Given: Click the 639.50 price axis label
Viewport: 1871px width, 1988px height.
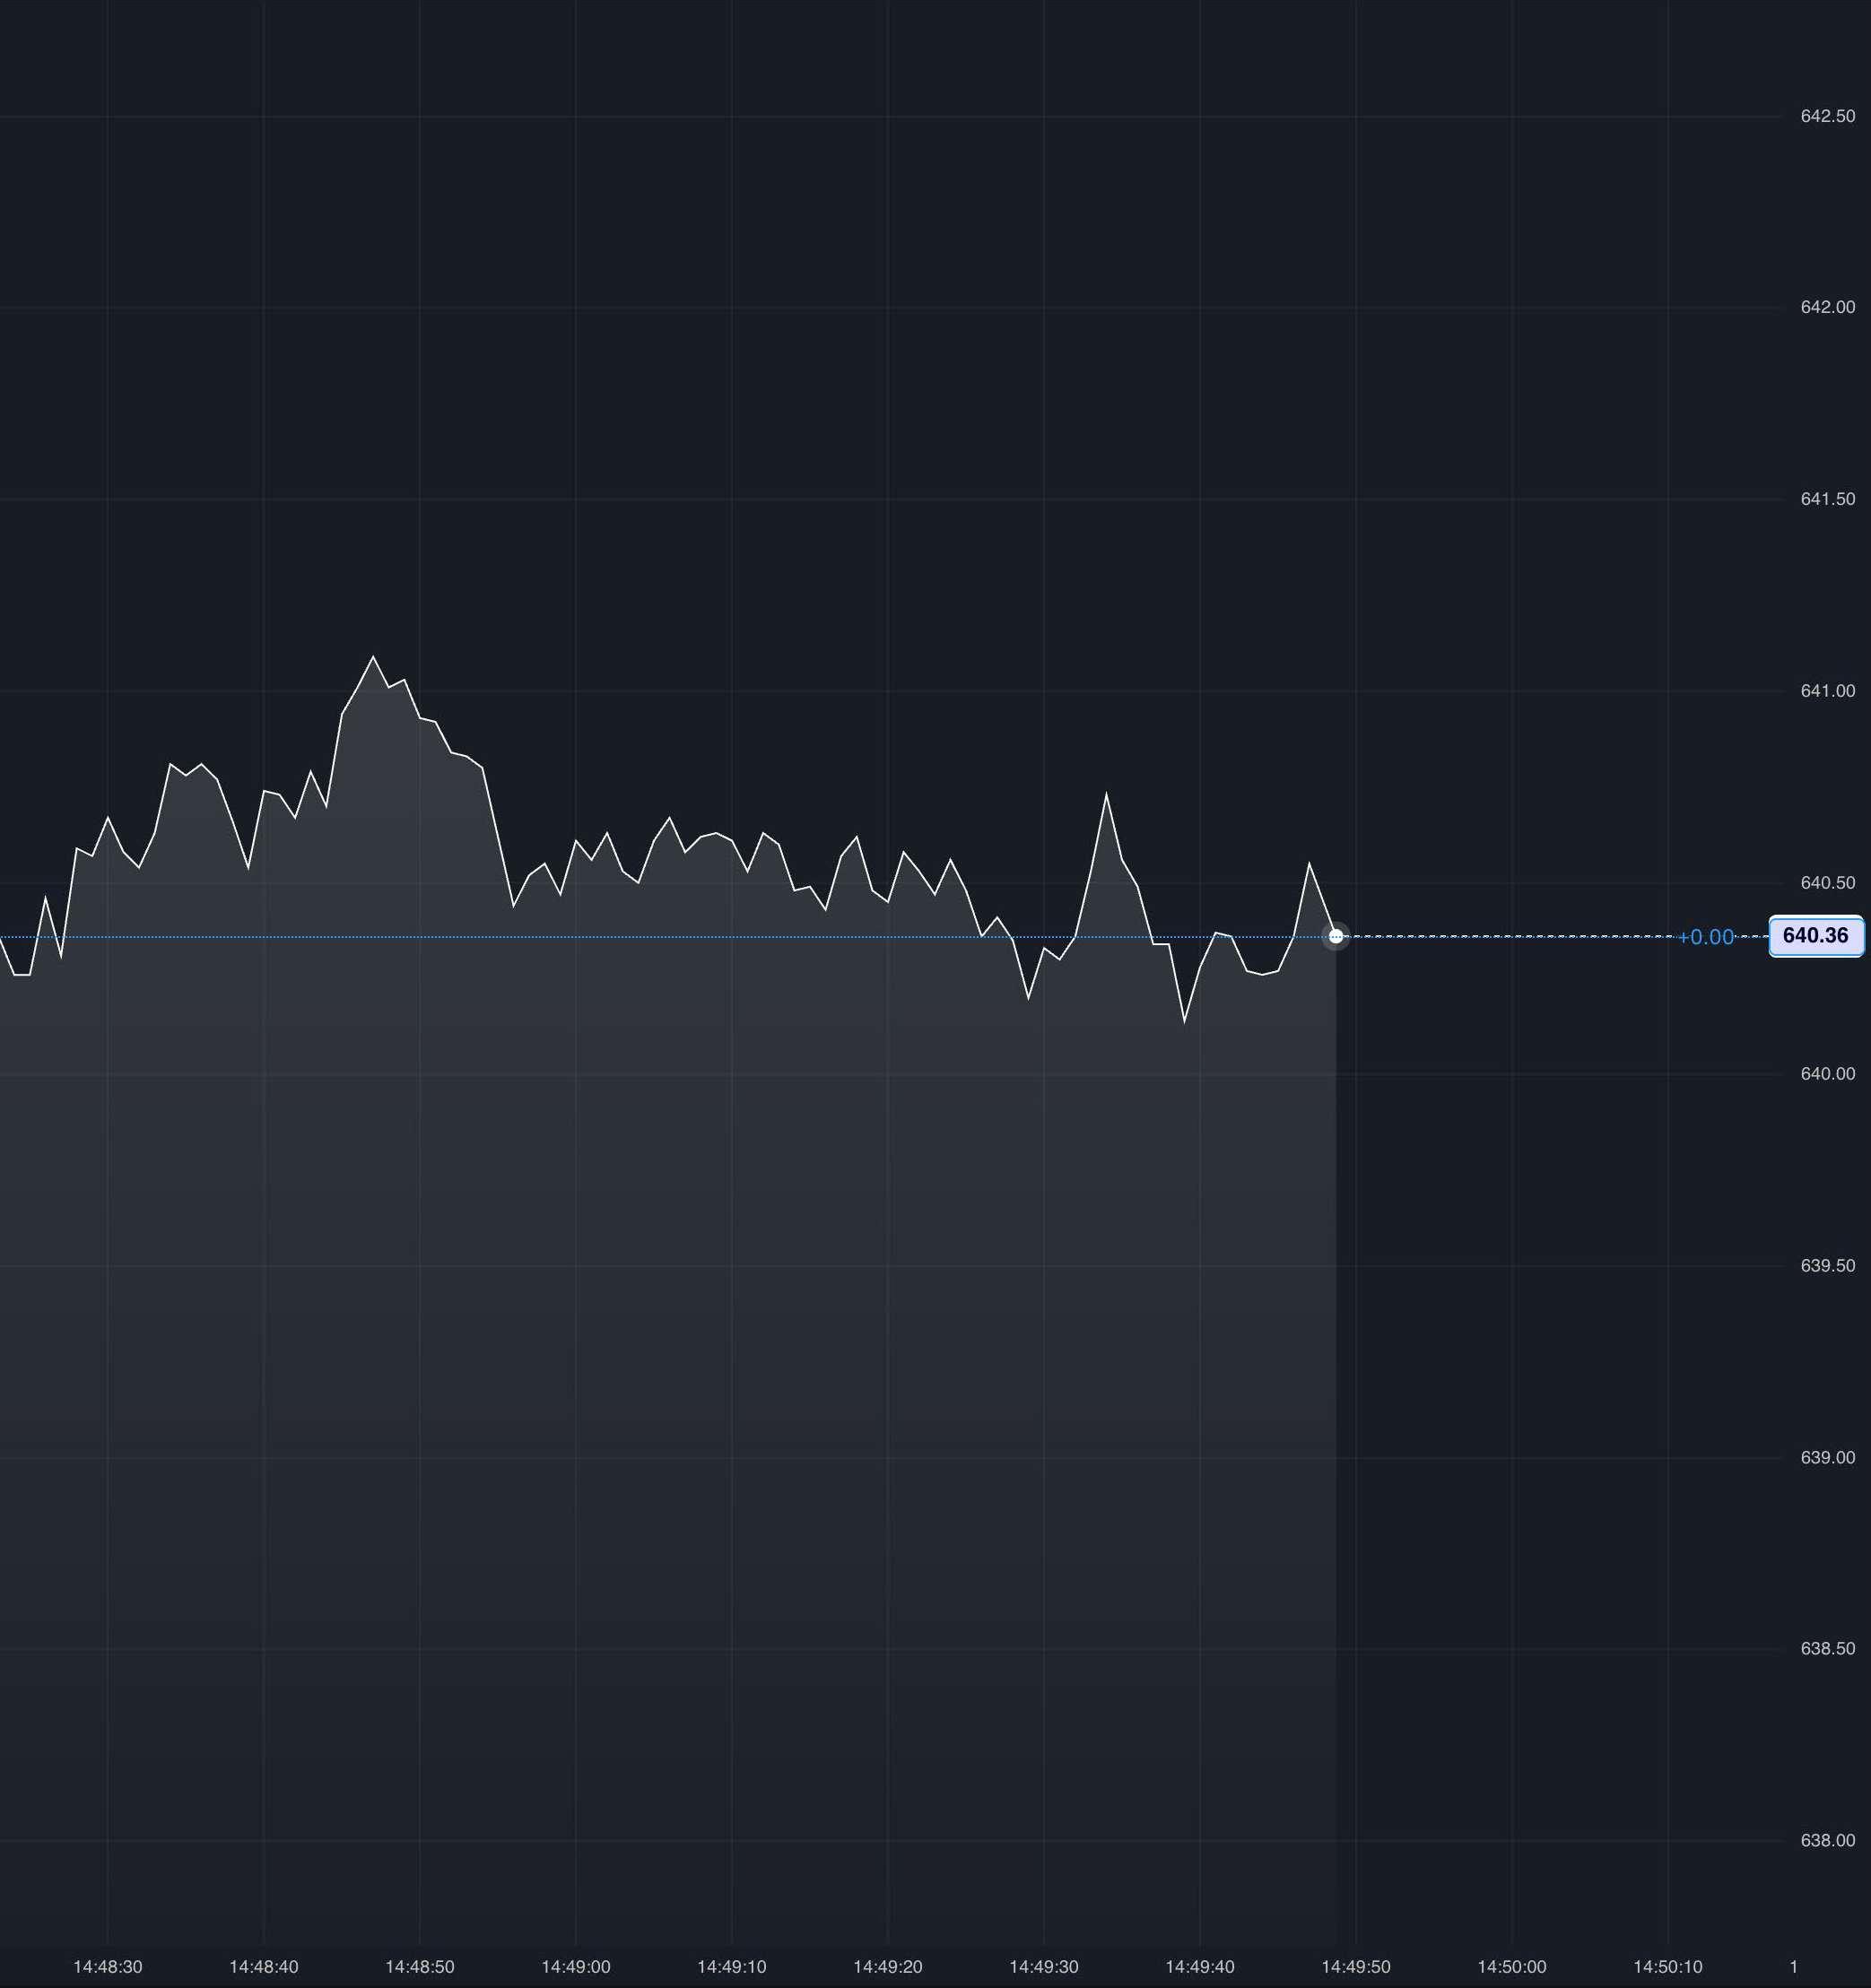Looking at the screenshot, I should 1828,1266.
